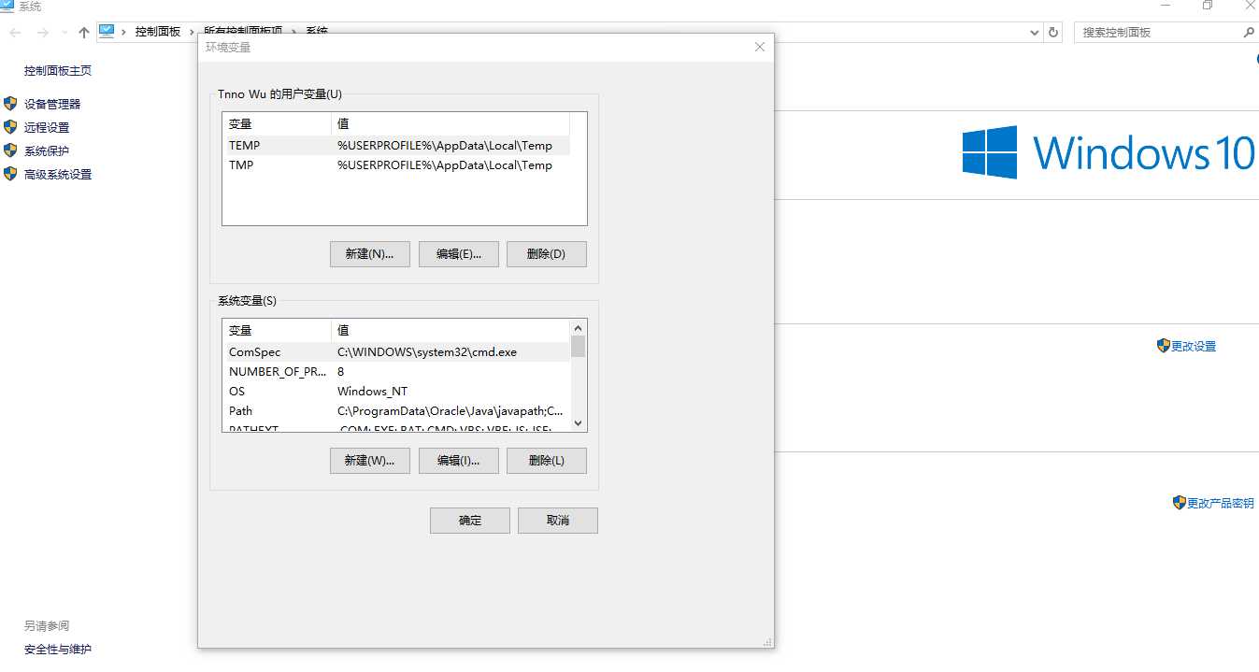Click shield icon beside 更改产品密钥
1259x672 pixels.
coord(1180,503)
